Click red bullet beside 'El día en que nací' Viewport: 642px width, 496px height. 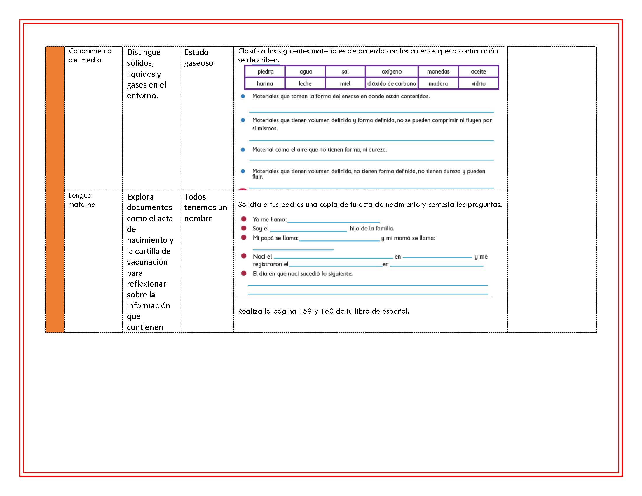click(x=244, y=273)
